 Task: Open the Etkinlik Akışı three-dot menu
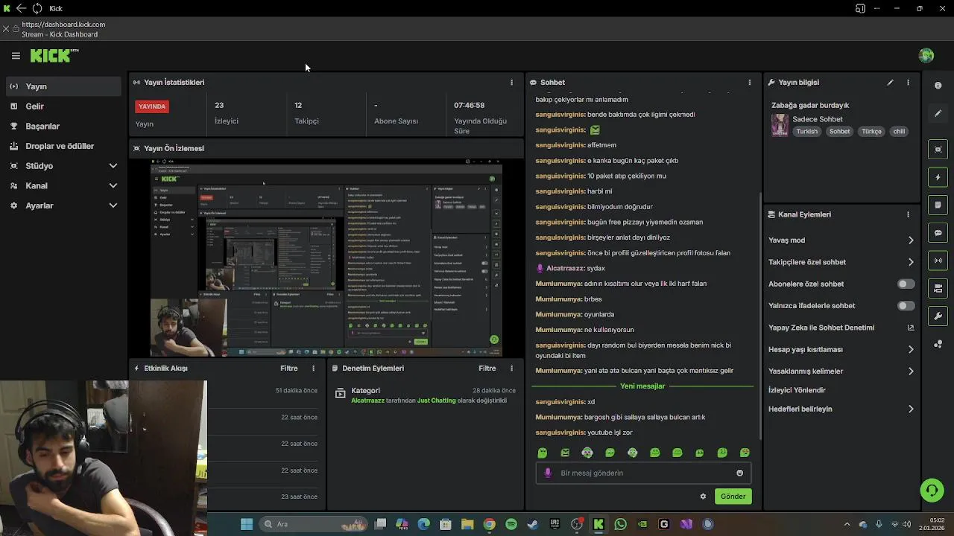(x=313, y=368)
